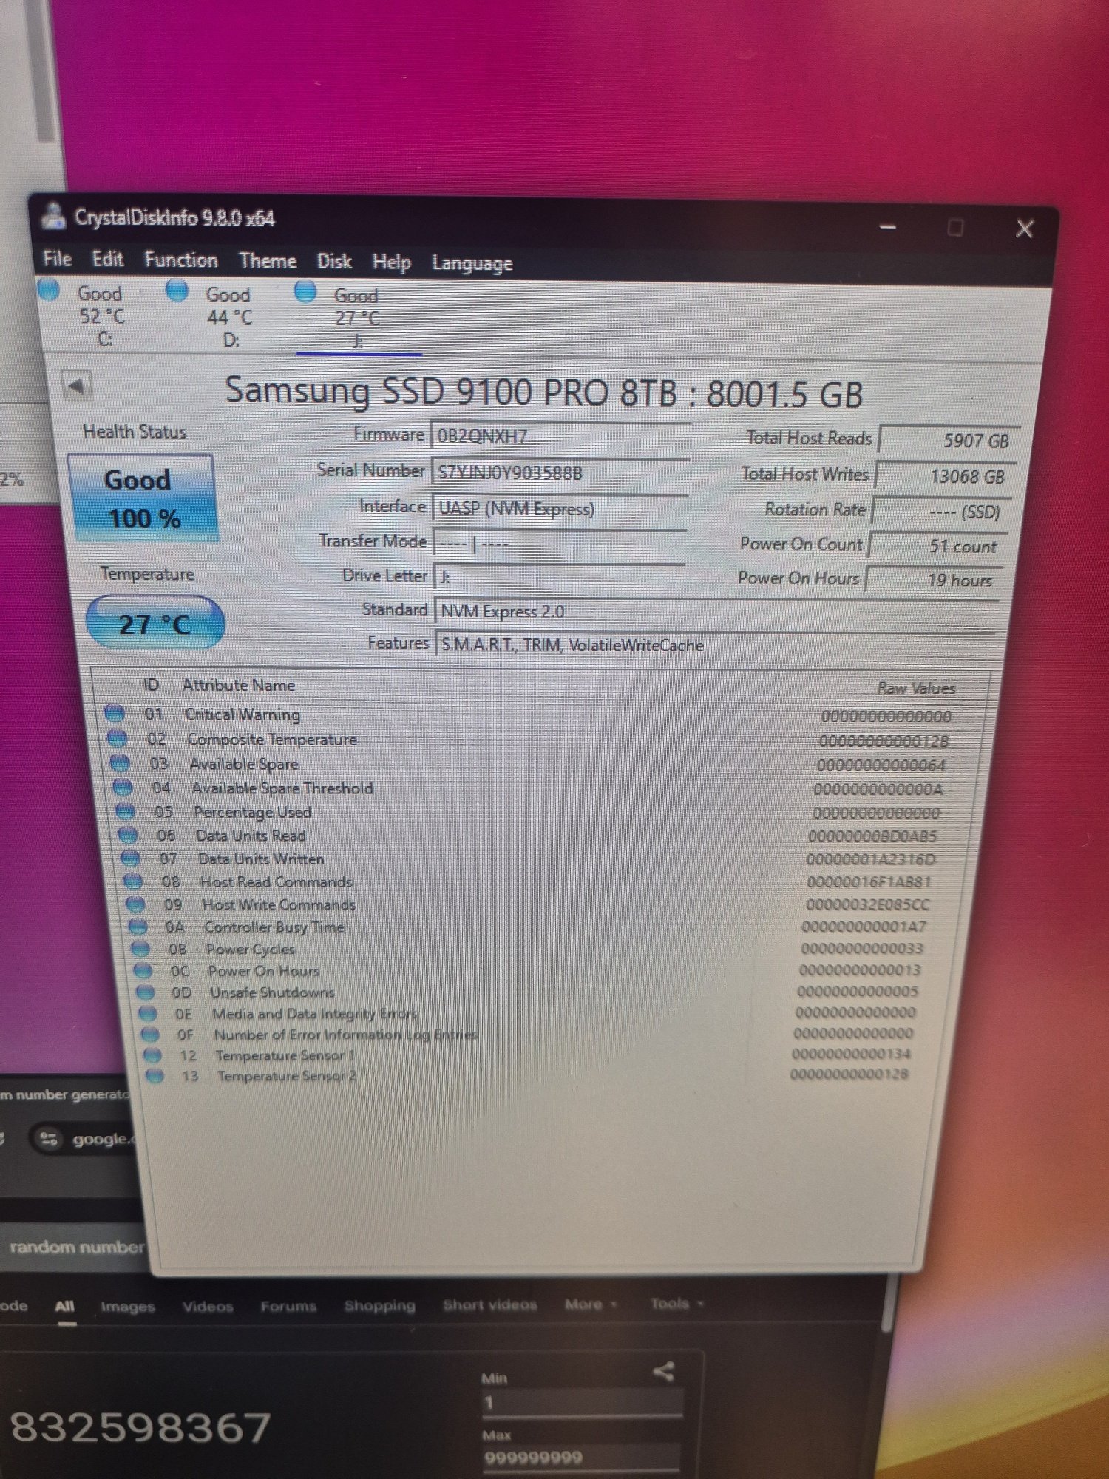Image resolution: width=1109 pixels, height=1479 pixels.
Task: Click the status icon for Available Spare row 03
Action: [x=120, y=762]
